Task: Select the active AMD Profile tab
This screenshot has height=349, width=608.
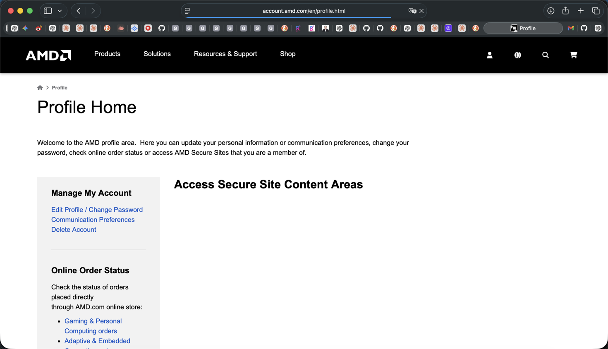Action: pos(523,28)
